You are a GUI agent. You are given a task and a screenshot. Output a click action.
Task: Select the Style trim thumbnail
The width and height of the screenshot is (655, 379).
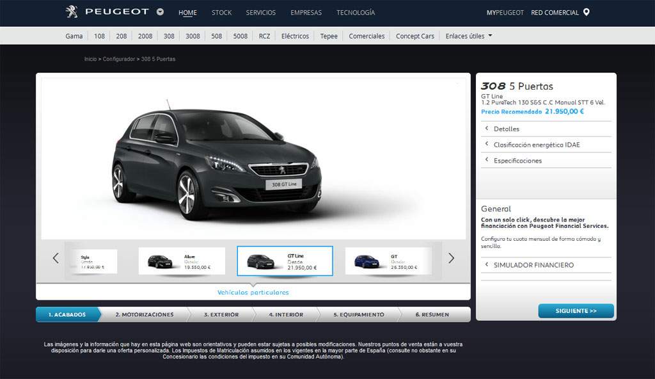click(95, 261)
